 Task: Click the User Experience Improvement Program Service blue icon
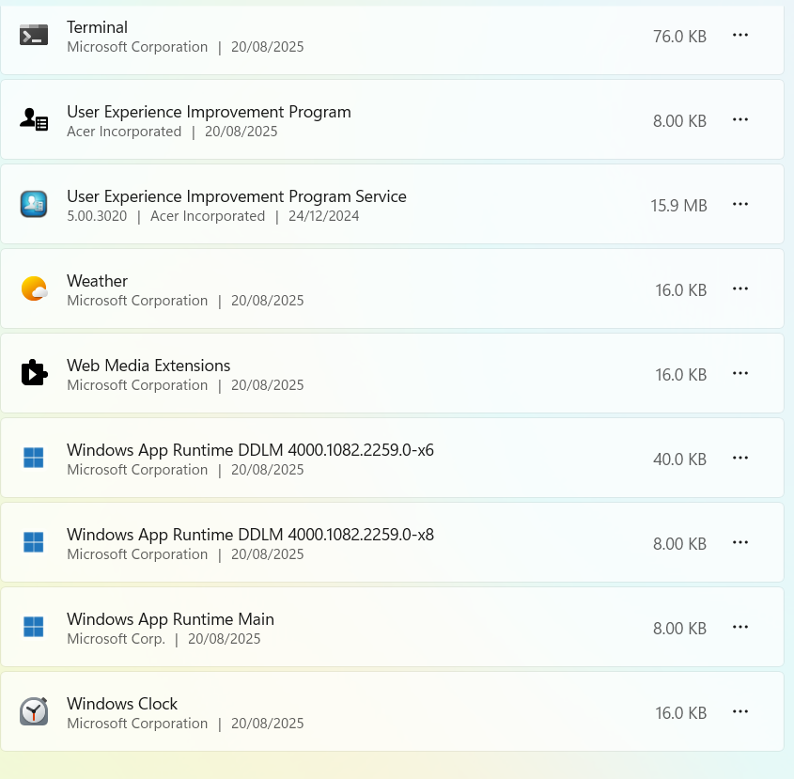click(x=34, y=204)
